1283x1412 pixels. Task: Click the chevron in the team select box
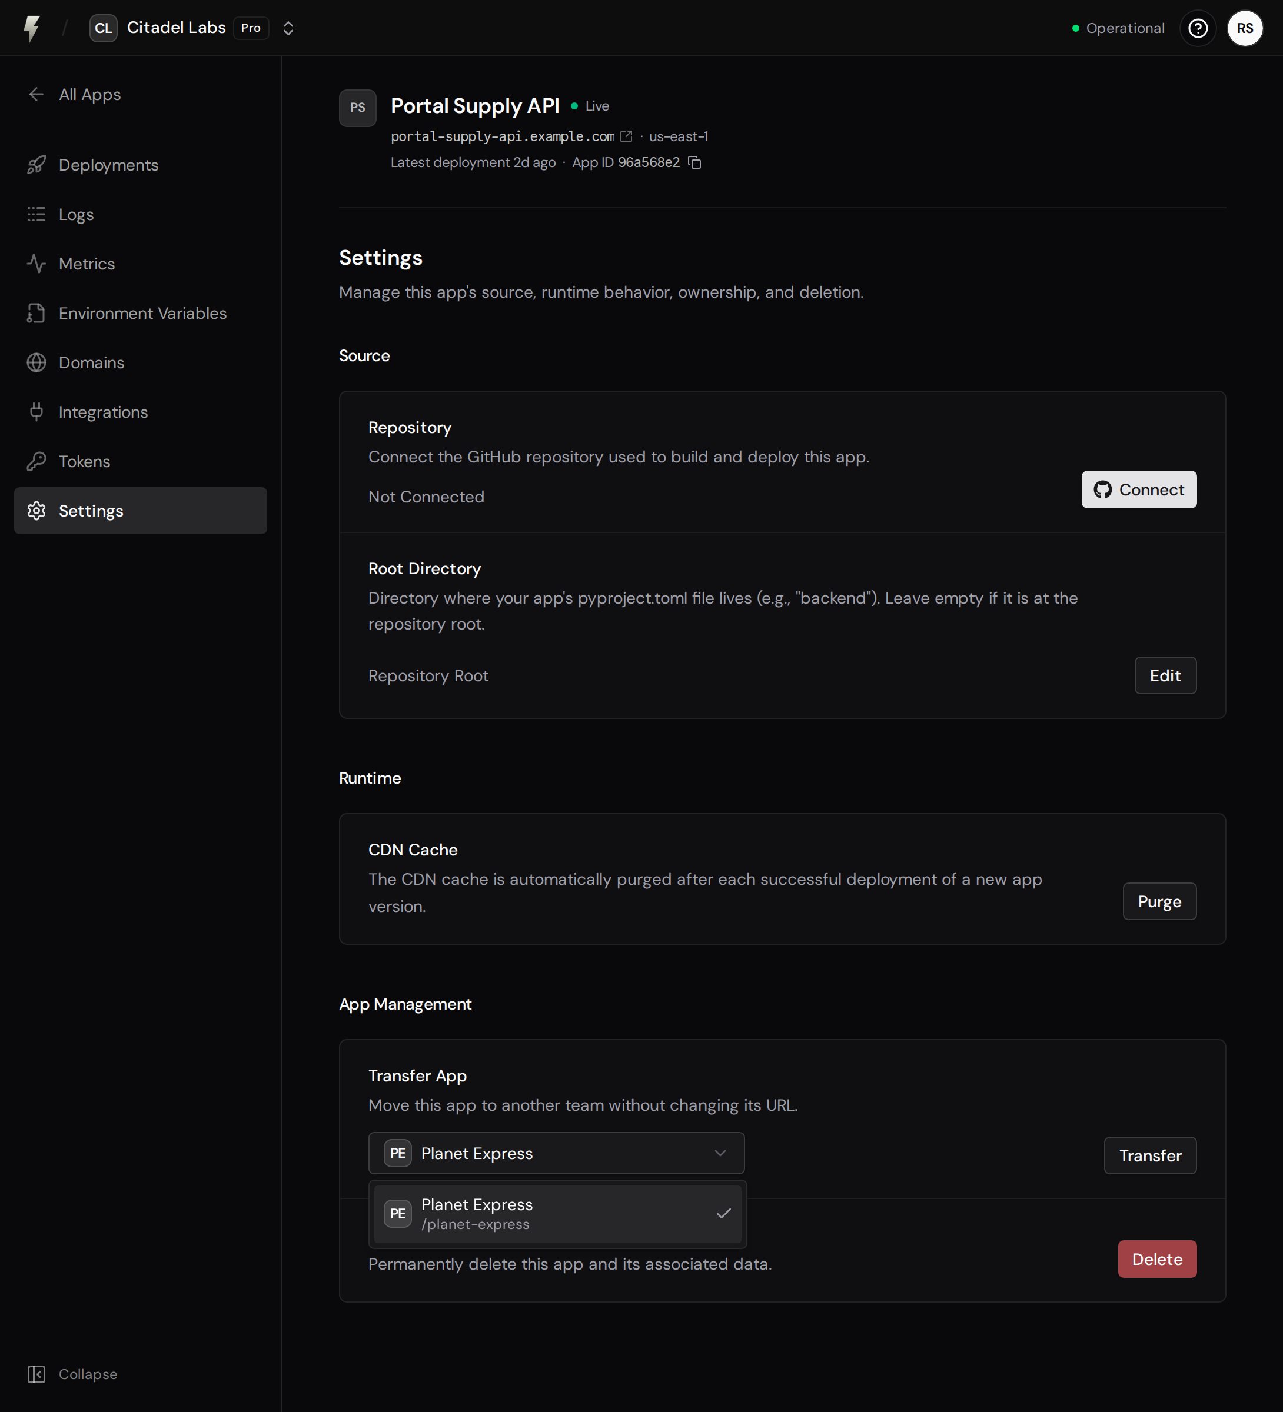pyautogui.click(x=720, y=1153)
